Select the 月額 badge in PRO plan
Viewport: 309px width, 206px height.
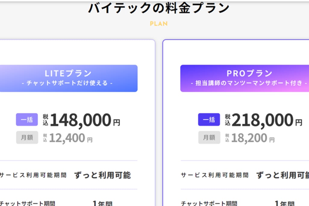click(209, 137)
